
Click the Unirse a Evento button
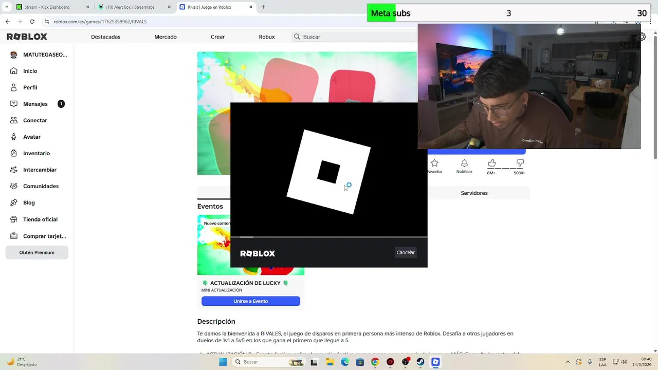pos(251,301)
